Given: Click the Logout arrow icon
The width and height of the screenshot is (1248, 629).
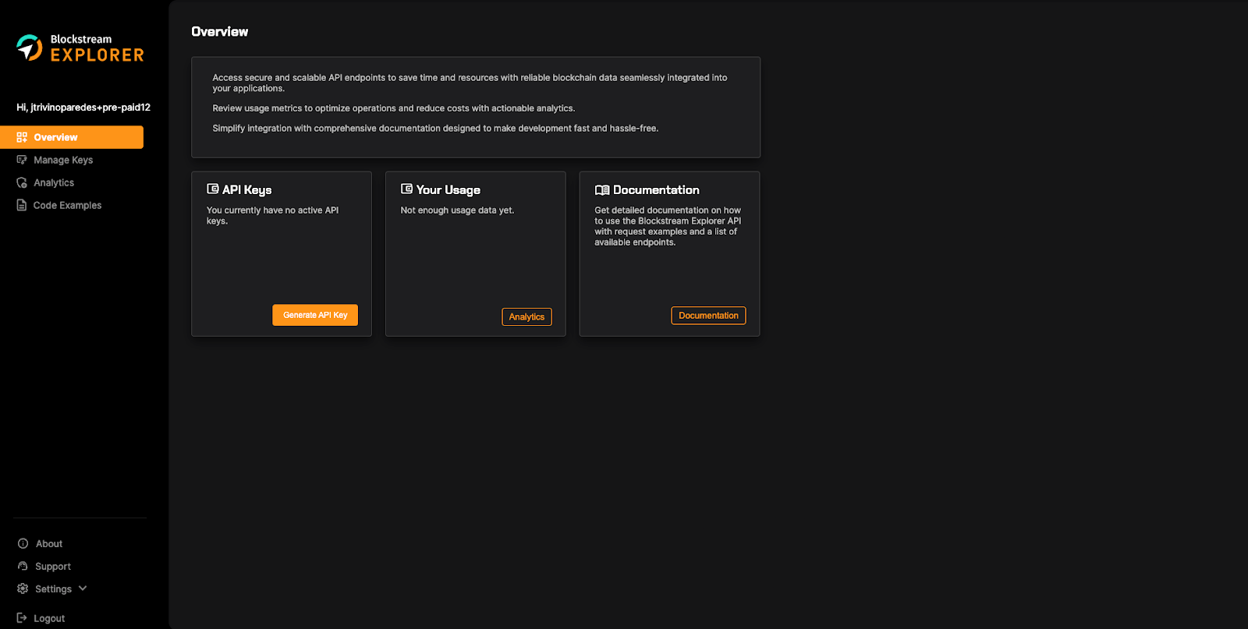Looking at the screenshot, I should [22, 618].
